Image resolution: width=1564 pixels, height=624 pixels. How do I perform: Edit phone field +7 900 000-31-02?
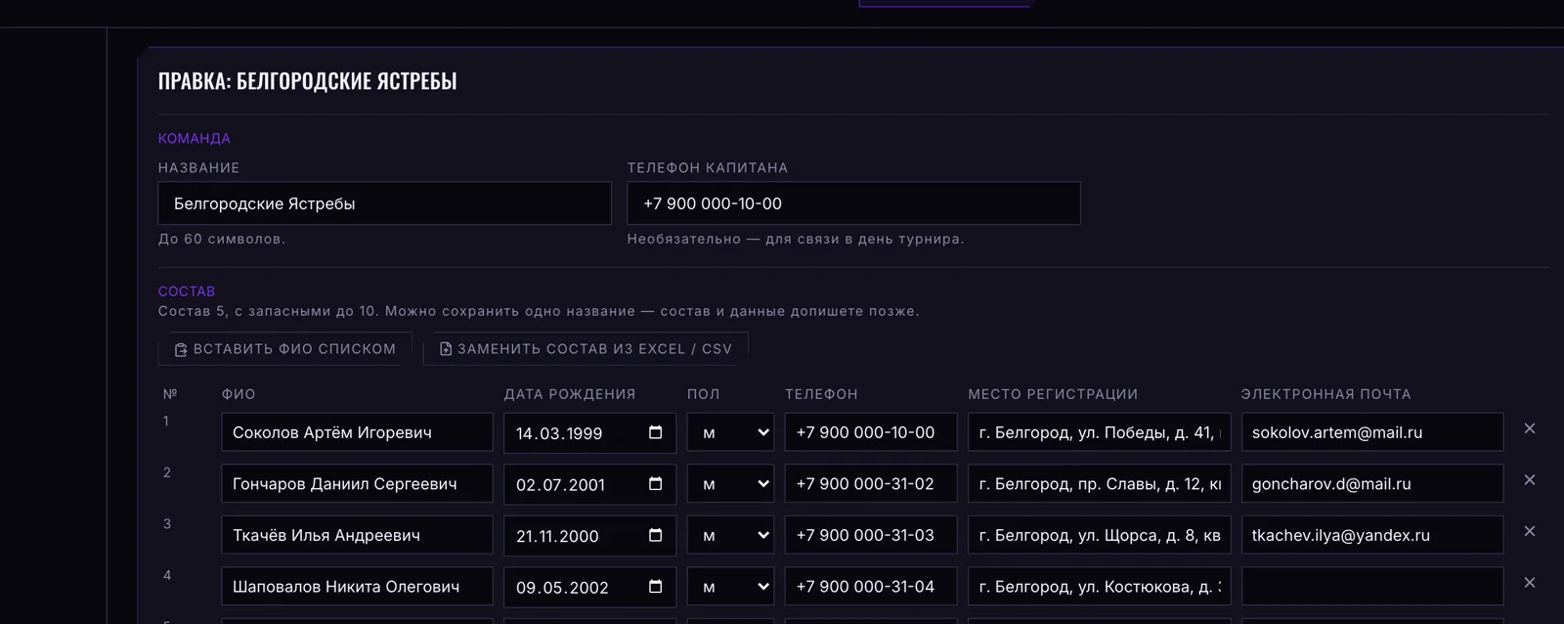[871, 484]
